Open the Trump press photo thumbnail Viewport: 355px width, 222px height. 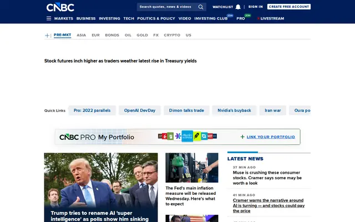tap(101, 180)
